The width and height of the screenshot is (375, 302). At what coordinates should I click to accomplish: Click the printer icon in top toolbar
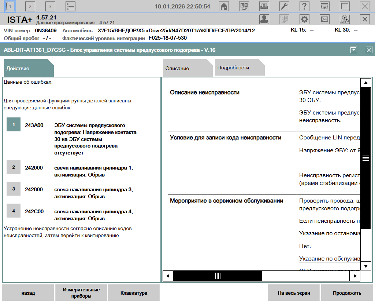point(264,6)
